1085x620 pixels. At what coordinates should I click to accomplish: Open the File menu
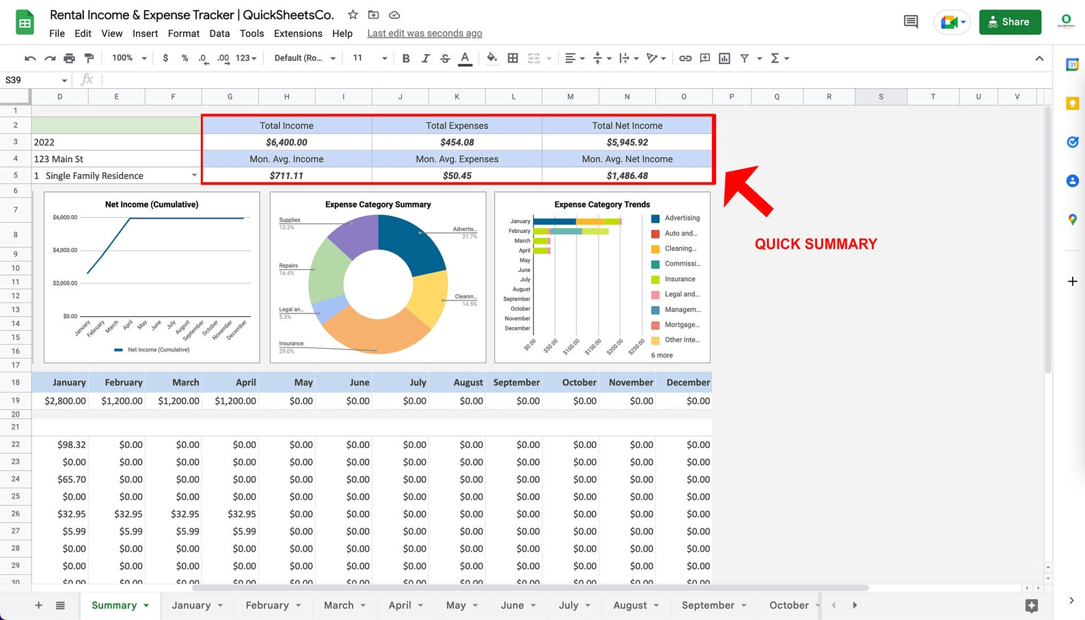tap(57, 33)
